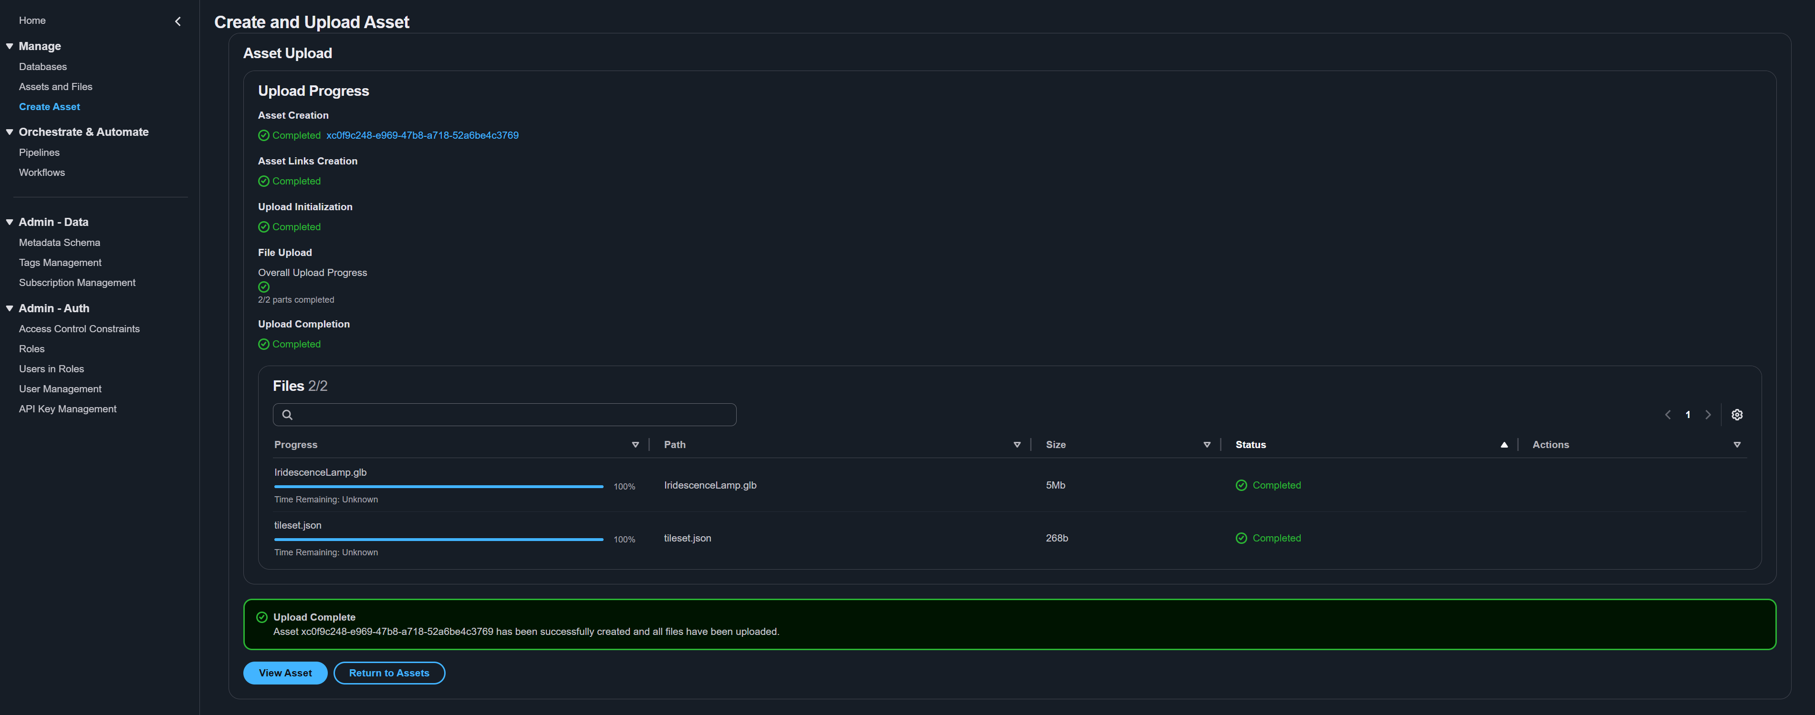Click the Progress column header
This screenshot has width=1815, height=715.
point(296,445)
